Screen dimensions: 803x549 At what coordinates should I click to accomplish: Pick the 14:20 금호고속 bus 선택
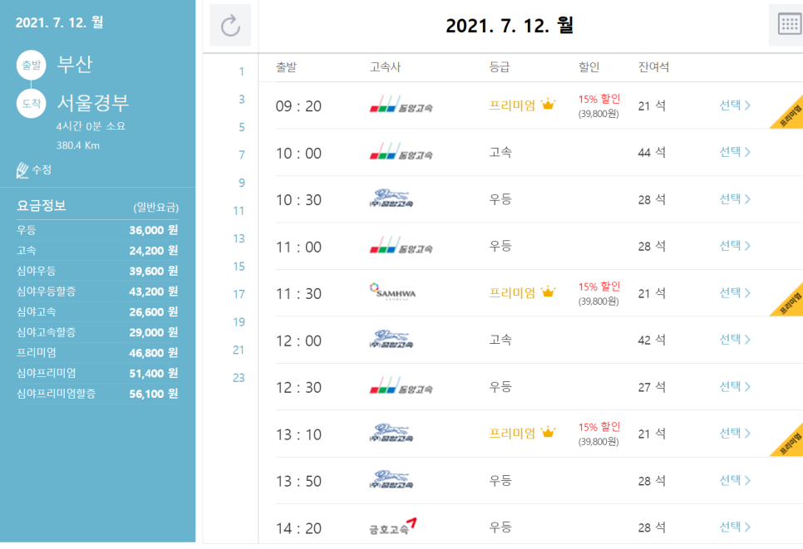[x=735, y=527]
